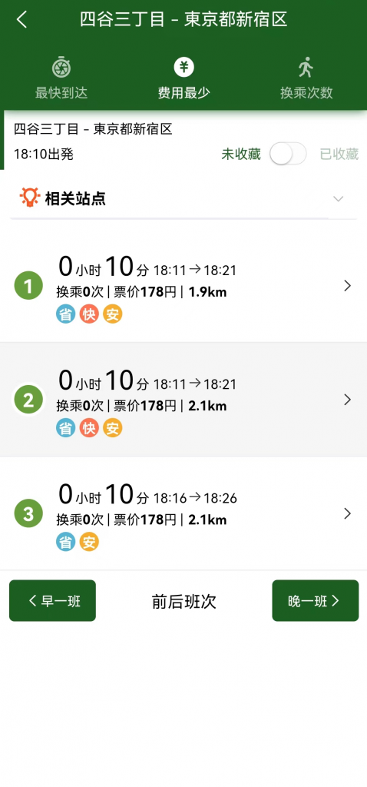
Task: Tap the 快 badge on route 2
Action: point(89,428)
